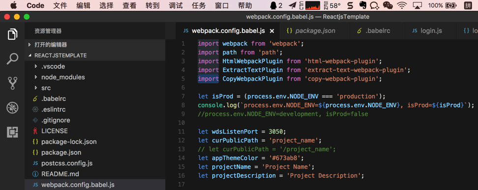Open the 文件 menu

(x=60, y=5)
